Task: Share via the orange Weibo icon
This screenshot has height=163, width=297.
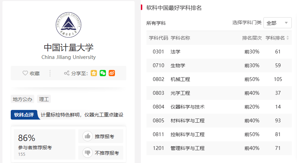Action: pos(111,73)
